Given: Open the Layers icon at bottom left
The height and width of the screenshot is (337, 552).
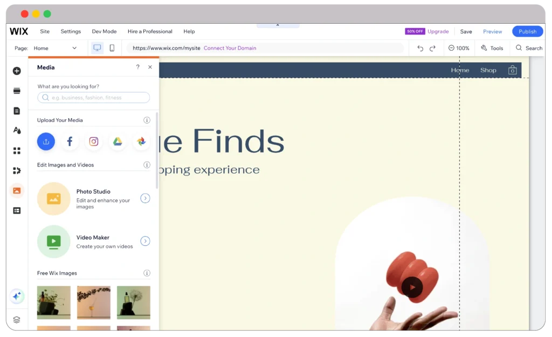Looking at the screenshot, I should point(17,320).
